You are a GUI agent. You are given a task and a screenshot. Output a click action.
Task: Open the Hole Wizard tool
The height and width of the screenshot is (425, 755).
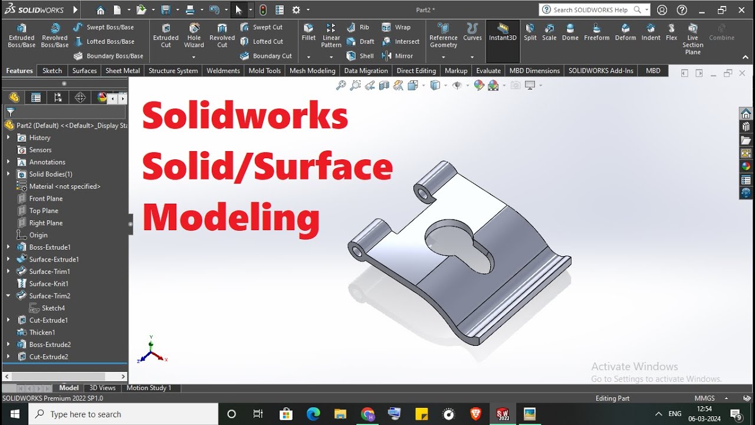(193, 36)
